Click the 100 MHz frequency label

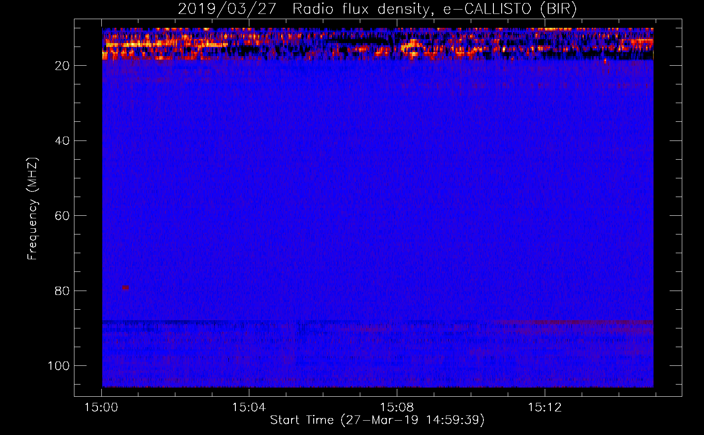(58, 366)
